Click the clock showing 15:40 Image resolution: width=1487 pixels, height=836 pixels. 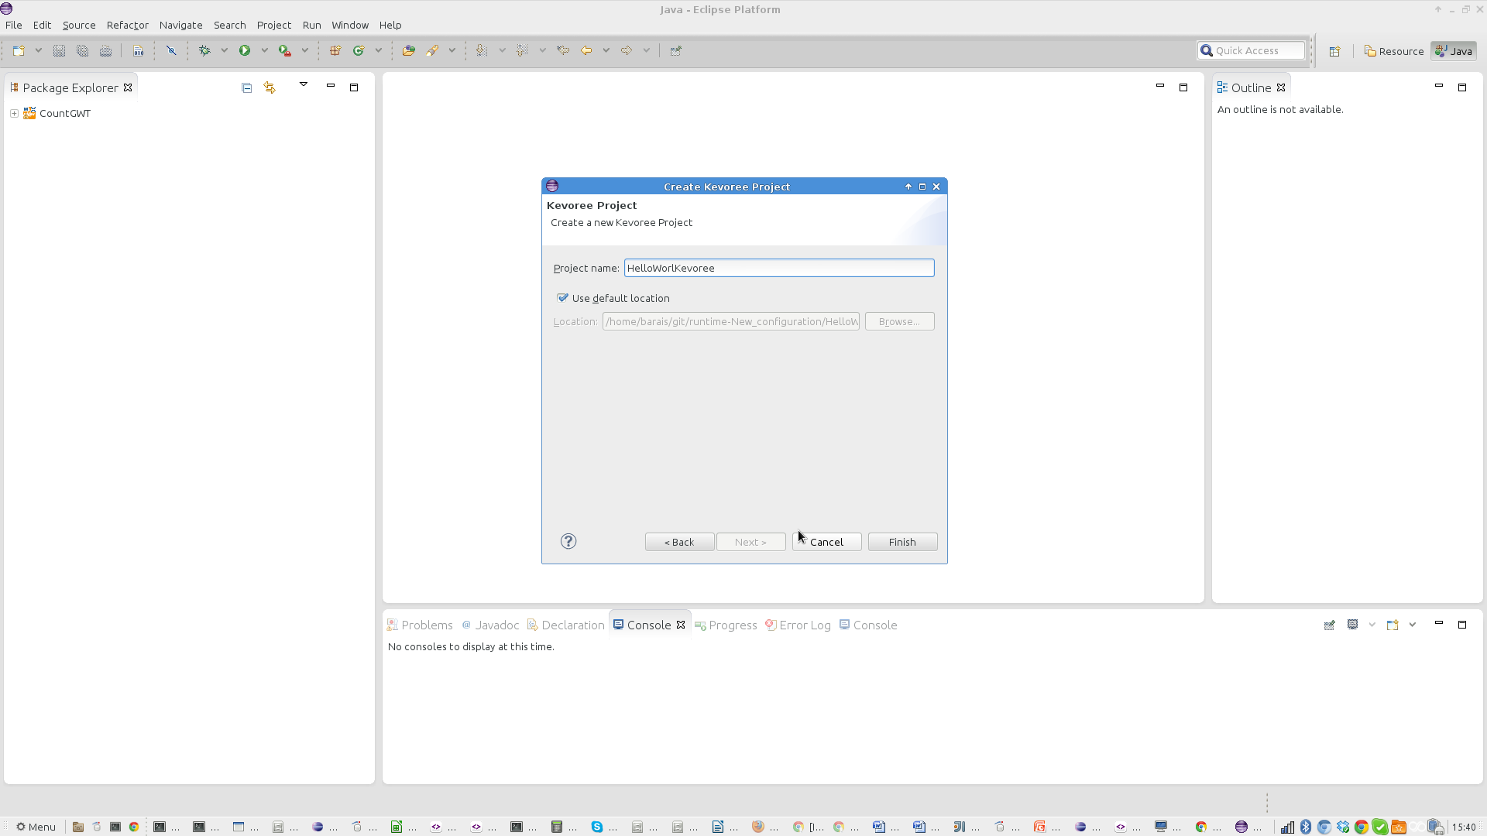tap(1464, 827)
